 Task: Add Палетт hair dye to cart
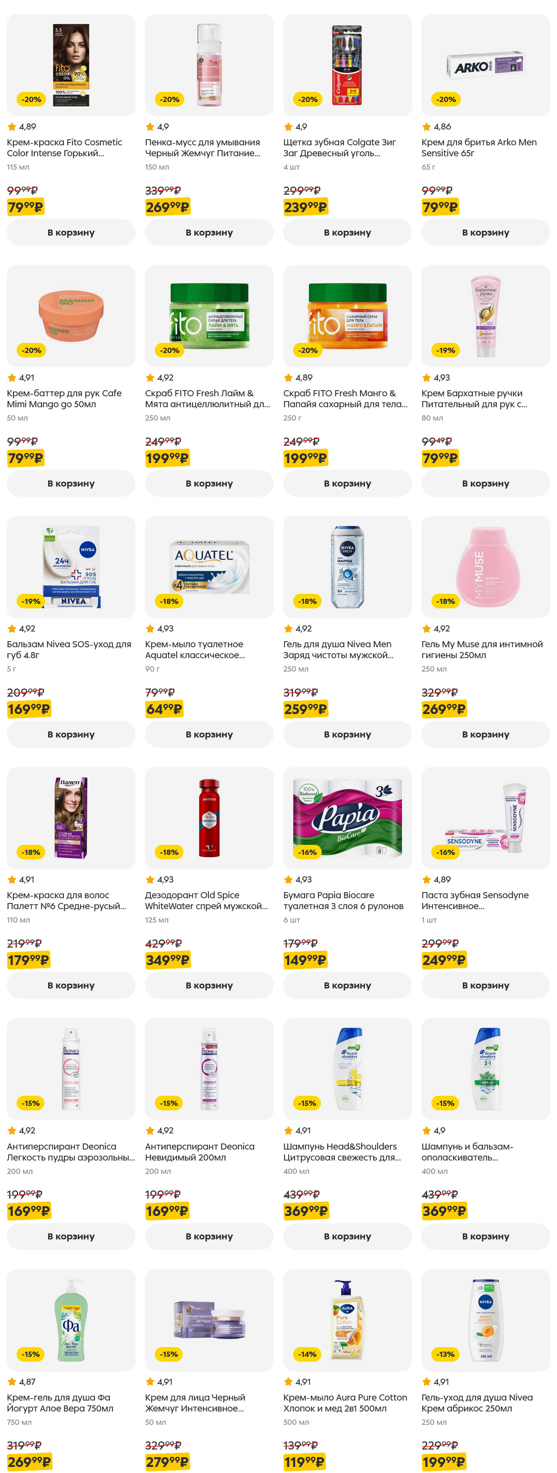71,985
